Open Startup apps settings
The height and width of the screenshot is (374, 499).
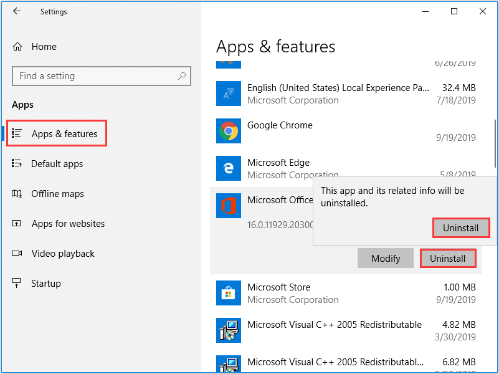46,283
